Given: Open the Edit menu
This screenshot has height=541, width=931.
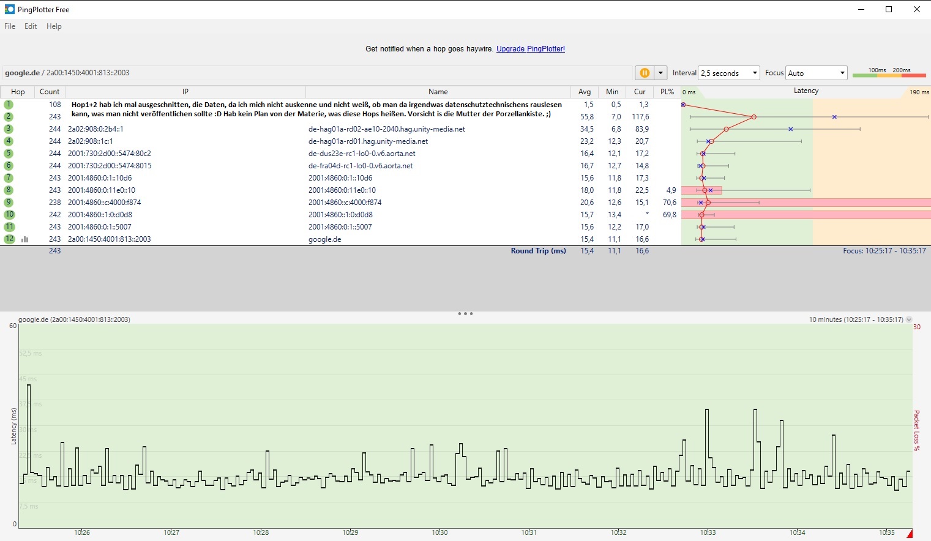Looking at the screenshot, I should [31, 26].
